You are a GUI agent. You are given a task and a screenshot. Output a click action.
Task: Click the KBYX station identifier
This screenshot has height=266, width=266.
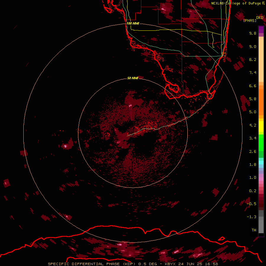tap(170, 264)
